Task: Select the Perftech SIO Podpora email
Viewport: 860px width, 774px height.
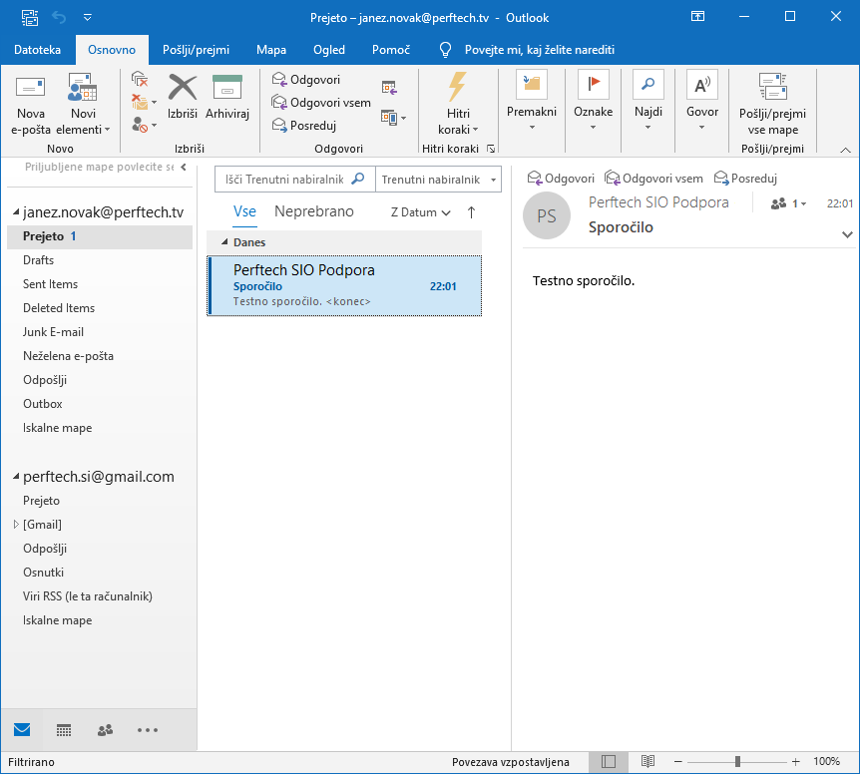Action: (344, 285)
